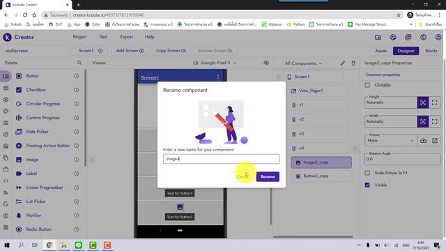
Task: Open the project folder icon in header
Action: 378,37
